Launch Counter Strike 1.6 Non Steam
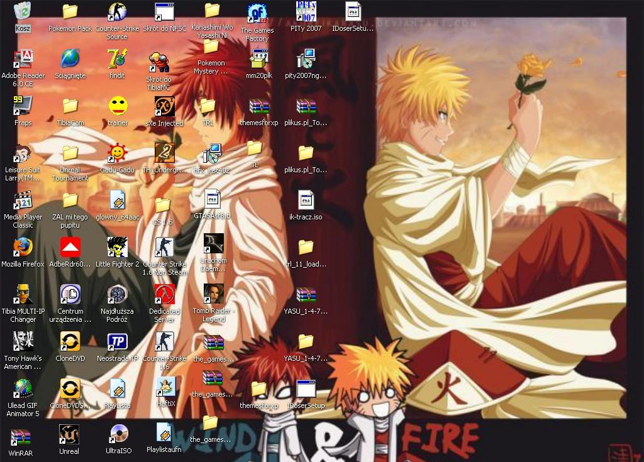Viewport: 644px width, 462px height. 165,247
